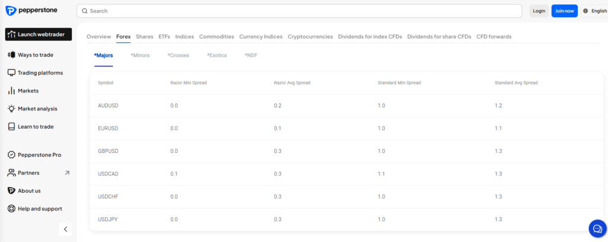Open Partners external link arrow

click(x=67, y=173)
